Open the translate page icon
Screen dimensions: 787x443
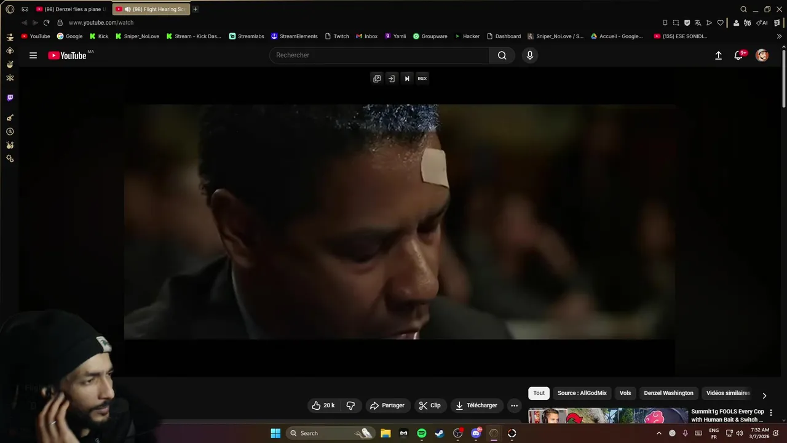point(698,23)
